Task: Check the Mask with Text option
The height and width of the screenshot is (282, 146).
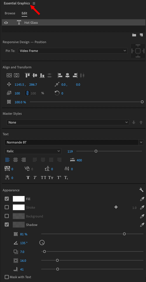Action: [7, 277]
